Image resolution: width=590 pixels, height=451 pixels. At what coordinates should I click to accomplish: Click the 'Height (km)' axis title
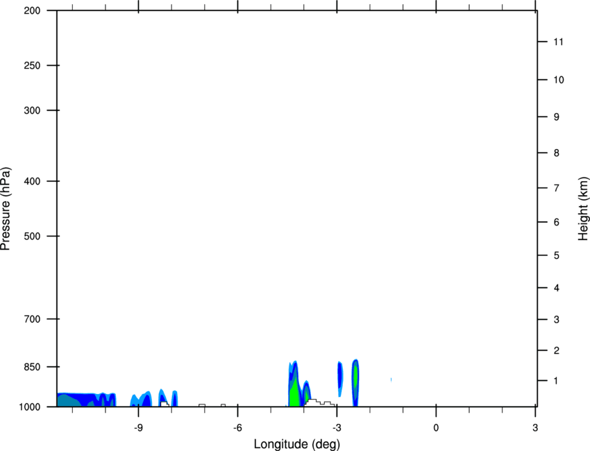[583, 209]
